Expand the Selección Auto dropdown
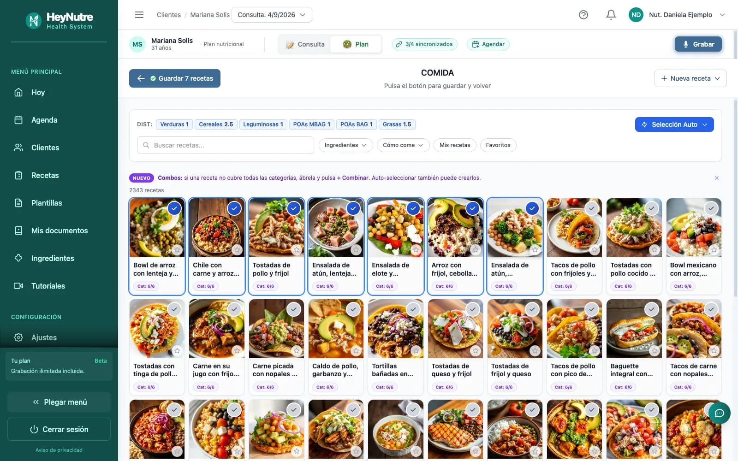The image size is (738, 461). (674, 124)
